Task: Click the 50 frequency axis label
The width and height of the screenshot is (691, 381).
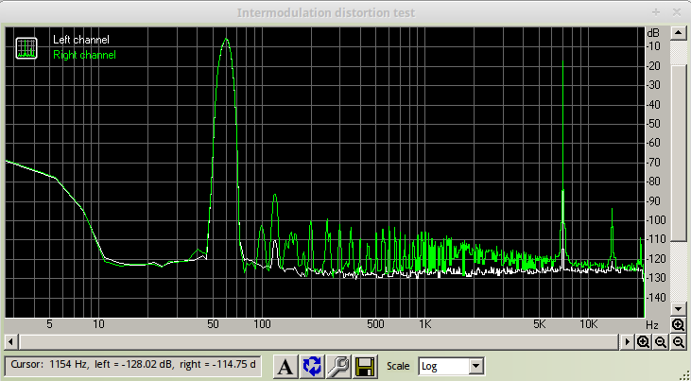Action: tap(213, 324)
